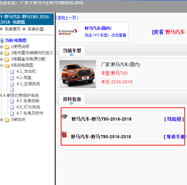This screenshot has width=187, height=185.
Task: Click the 车型:野马T80 text
Action: click(114, 73)
